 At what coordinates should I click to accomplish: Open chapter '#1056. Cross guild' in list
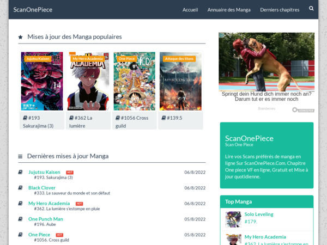[x=52, y=240]
